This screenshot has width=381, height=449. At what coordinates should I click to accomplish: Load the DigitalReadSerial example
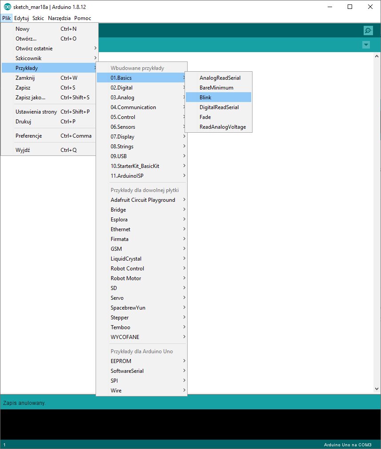click(x=219, y=107)
